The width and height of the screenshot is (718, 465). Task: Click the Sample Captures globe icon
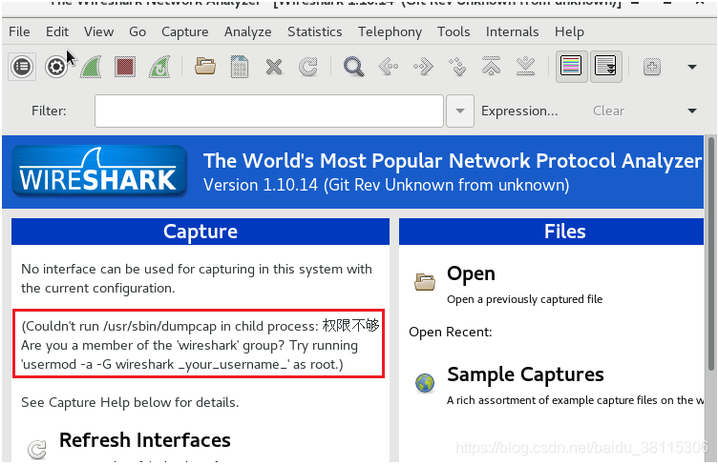(425, 383)
